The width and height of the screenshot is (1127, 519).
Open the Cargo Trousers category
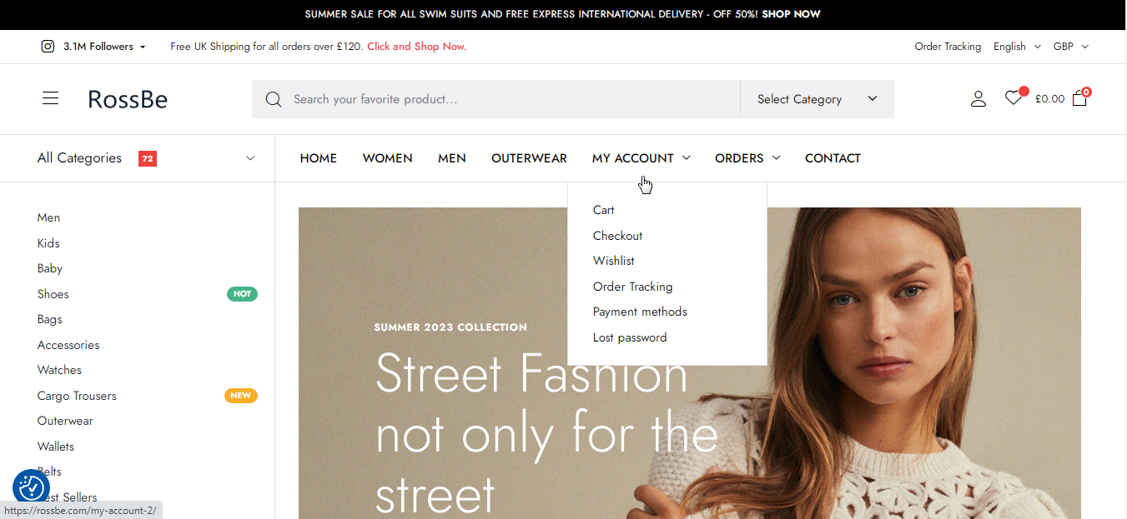click(x=77, y=396)
